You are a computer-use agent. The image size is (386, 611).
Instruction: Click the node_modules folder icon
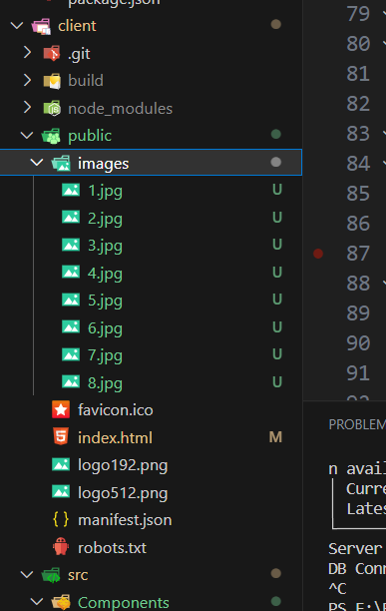52,108
